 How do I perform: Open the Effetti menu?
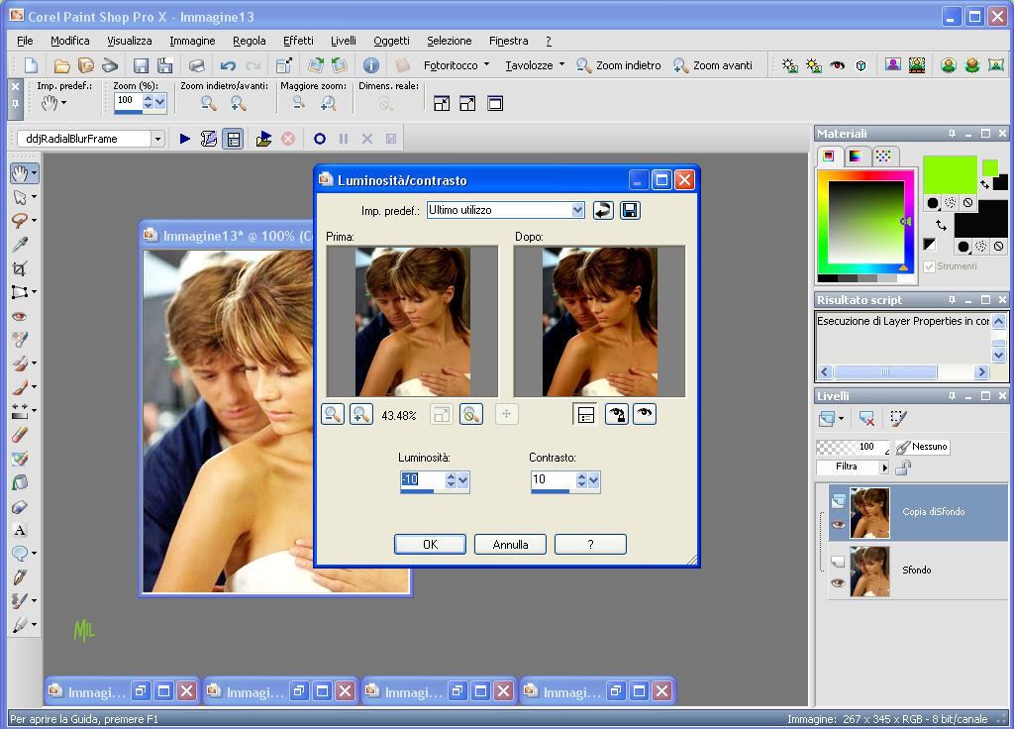point(298,41)
